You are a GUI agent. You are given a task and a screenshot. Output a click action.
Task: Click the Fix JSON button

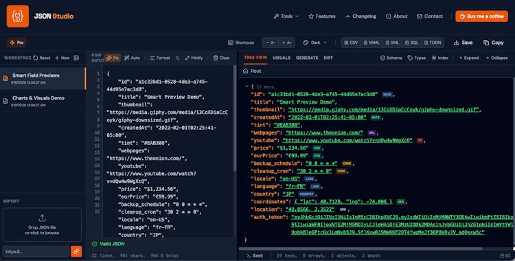pos(113,58)
